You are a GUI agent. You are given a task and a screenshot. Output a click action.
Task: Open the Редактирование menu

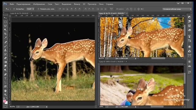click(x=23, y=4)
